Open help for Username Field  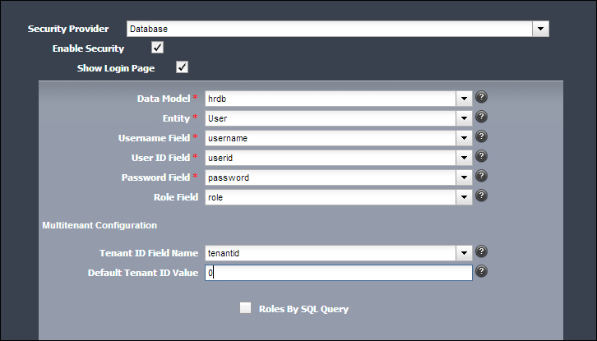(x=482, y=137)
